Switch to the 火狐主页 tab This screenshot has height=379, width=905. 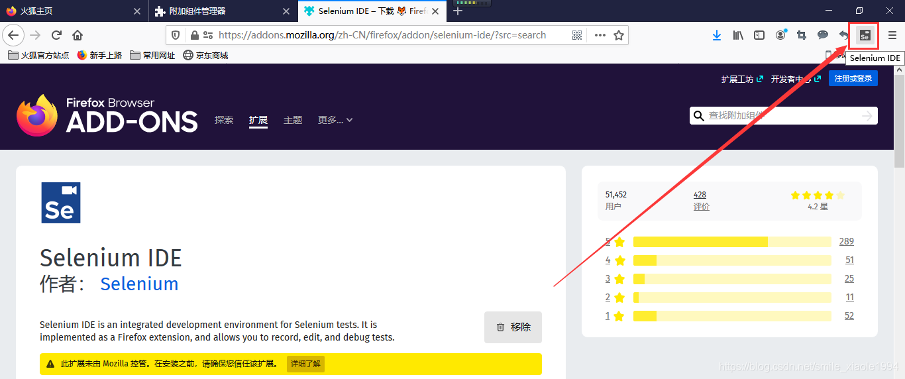74,11
